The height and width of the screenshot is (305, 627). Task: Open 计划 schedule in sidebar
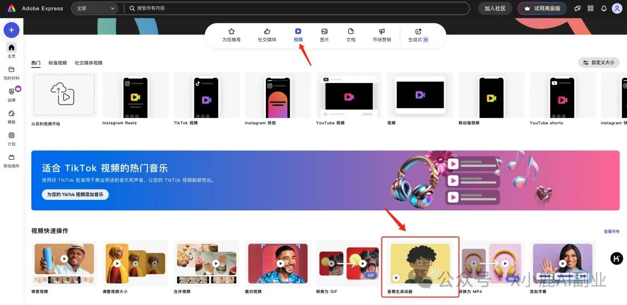click(x=11, y=139)
